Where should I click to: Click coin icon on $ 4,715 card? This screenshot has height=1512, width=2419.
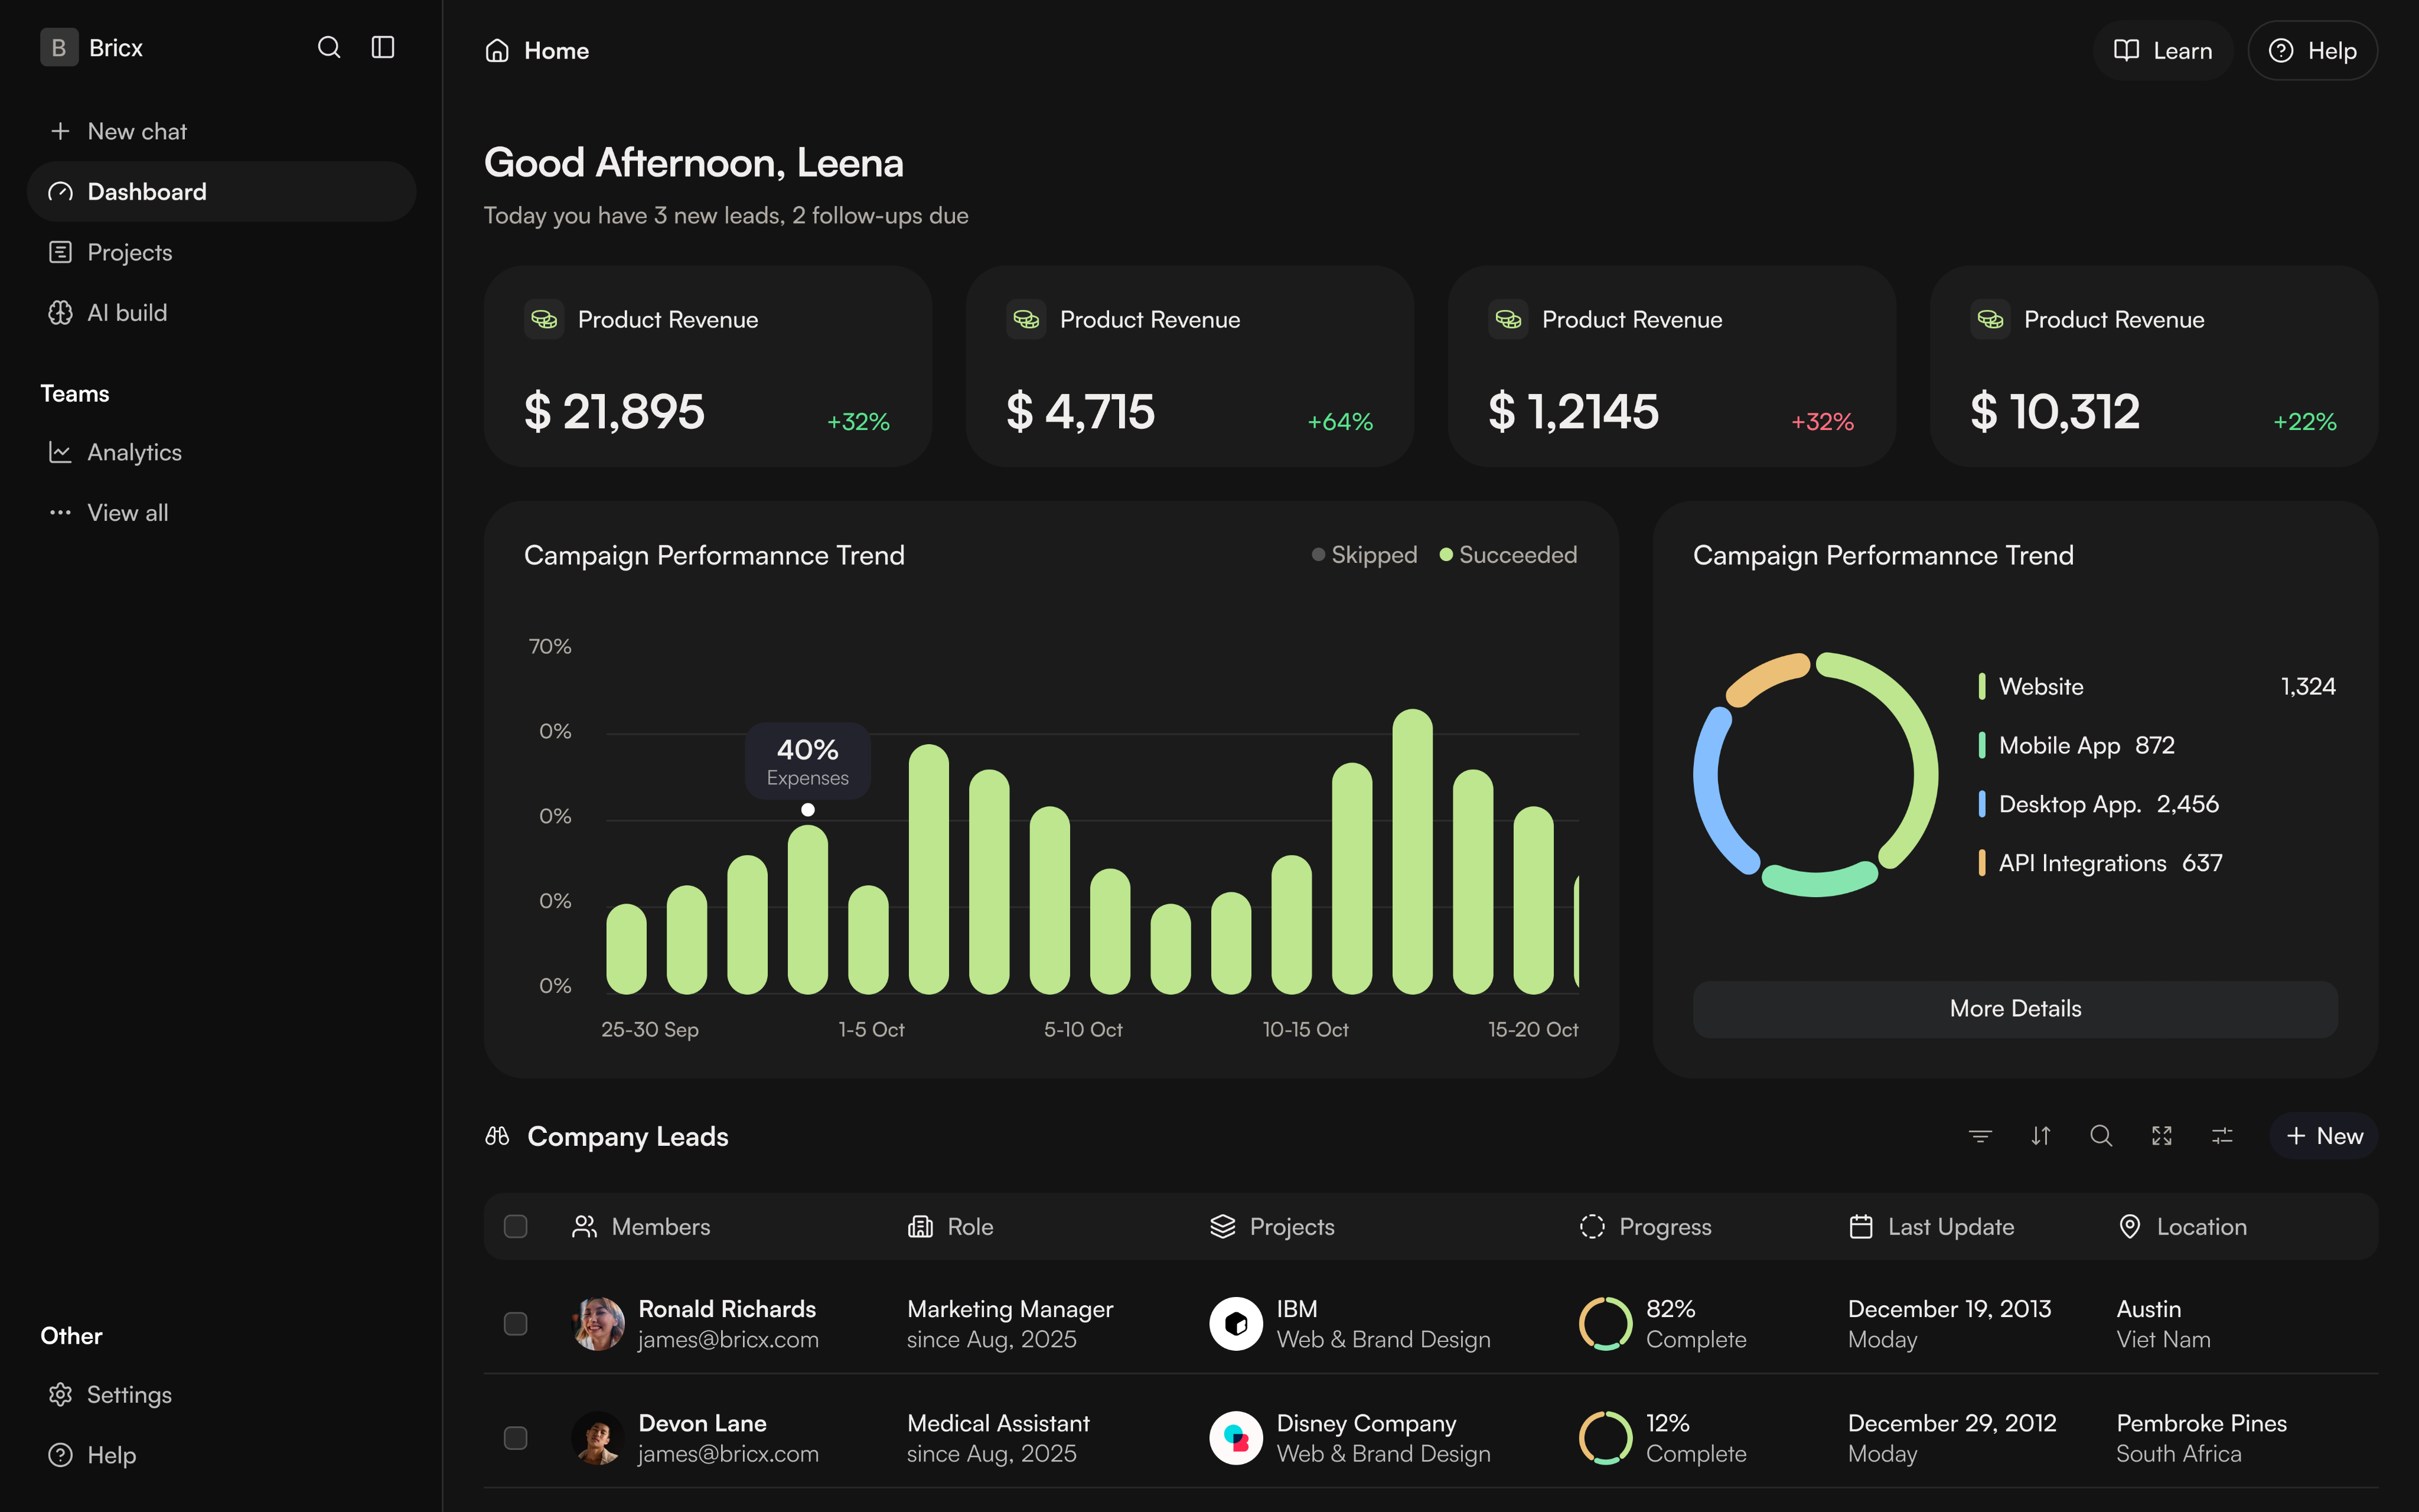(x=1026, y=320)
